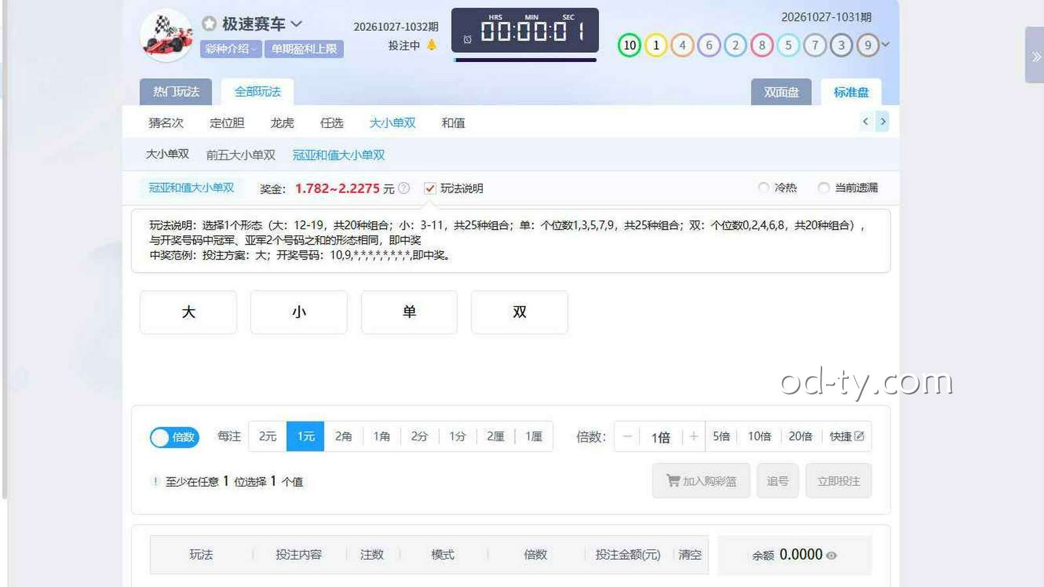The height and width of the screenshot is (587, 1044).
Task: Click result ball number 6
Action: [709, 45]
